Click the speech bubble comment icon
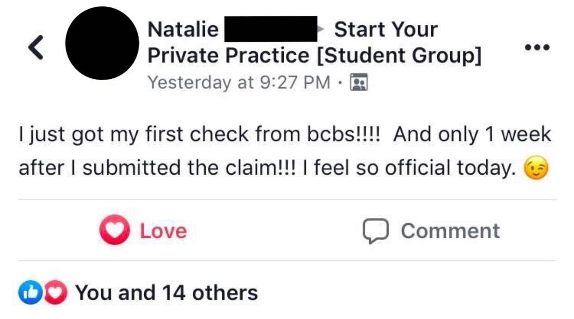574x319 pixels. coord(375,231)
